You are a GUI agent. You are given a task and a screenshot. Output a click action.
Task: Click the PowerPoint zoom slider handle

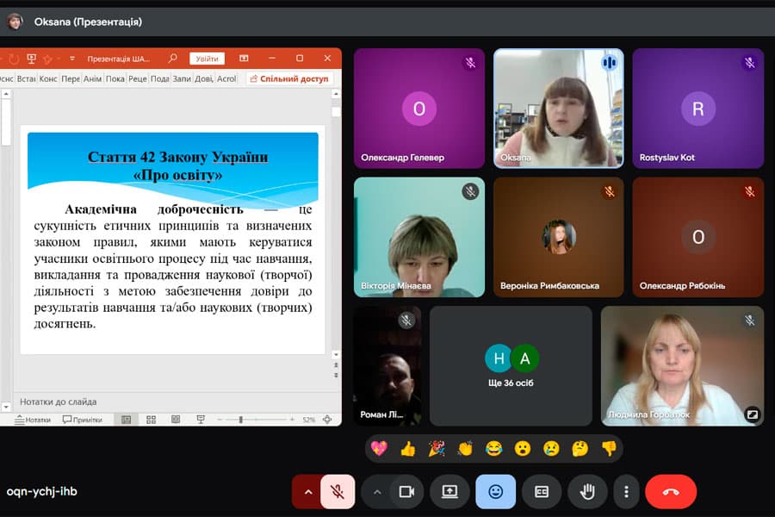[240, 420]
